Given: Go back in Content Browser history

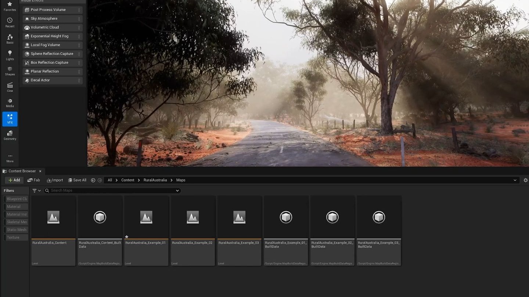Looking at the screenshot, I should point(93,180).
